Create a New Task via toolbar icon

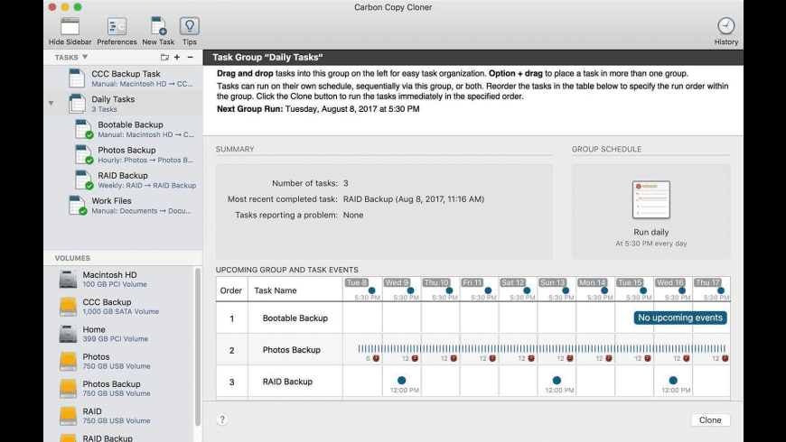tap(158, 26)
